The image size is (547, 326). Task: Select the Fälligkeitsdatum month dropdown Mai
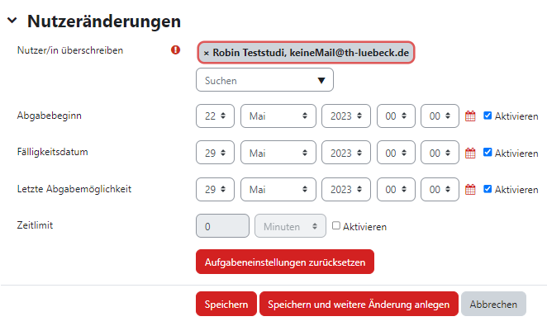tap(278, 153)
